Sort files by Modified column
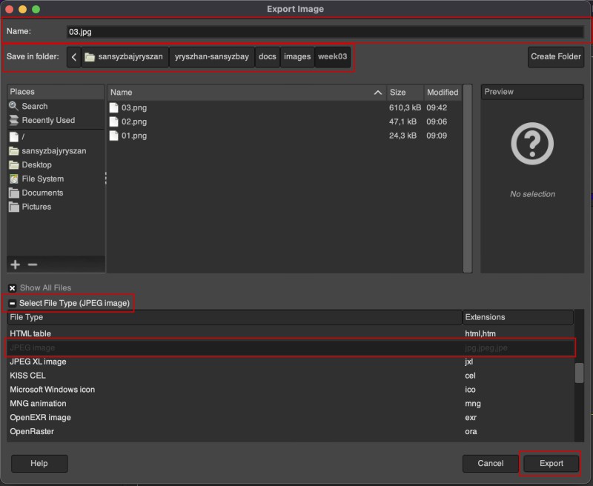 [x=443, y=92]
